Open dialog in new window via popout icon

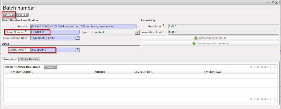(272, 2)
